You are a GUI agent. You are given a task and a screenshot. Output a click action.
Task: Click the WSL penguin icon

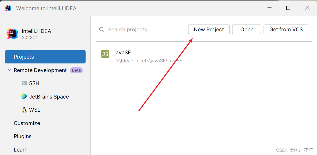pyautogui.click(x=24, y=110)
